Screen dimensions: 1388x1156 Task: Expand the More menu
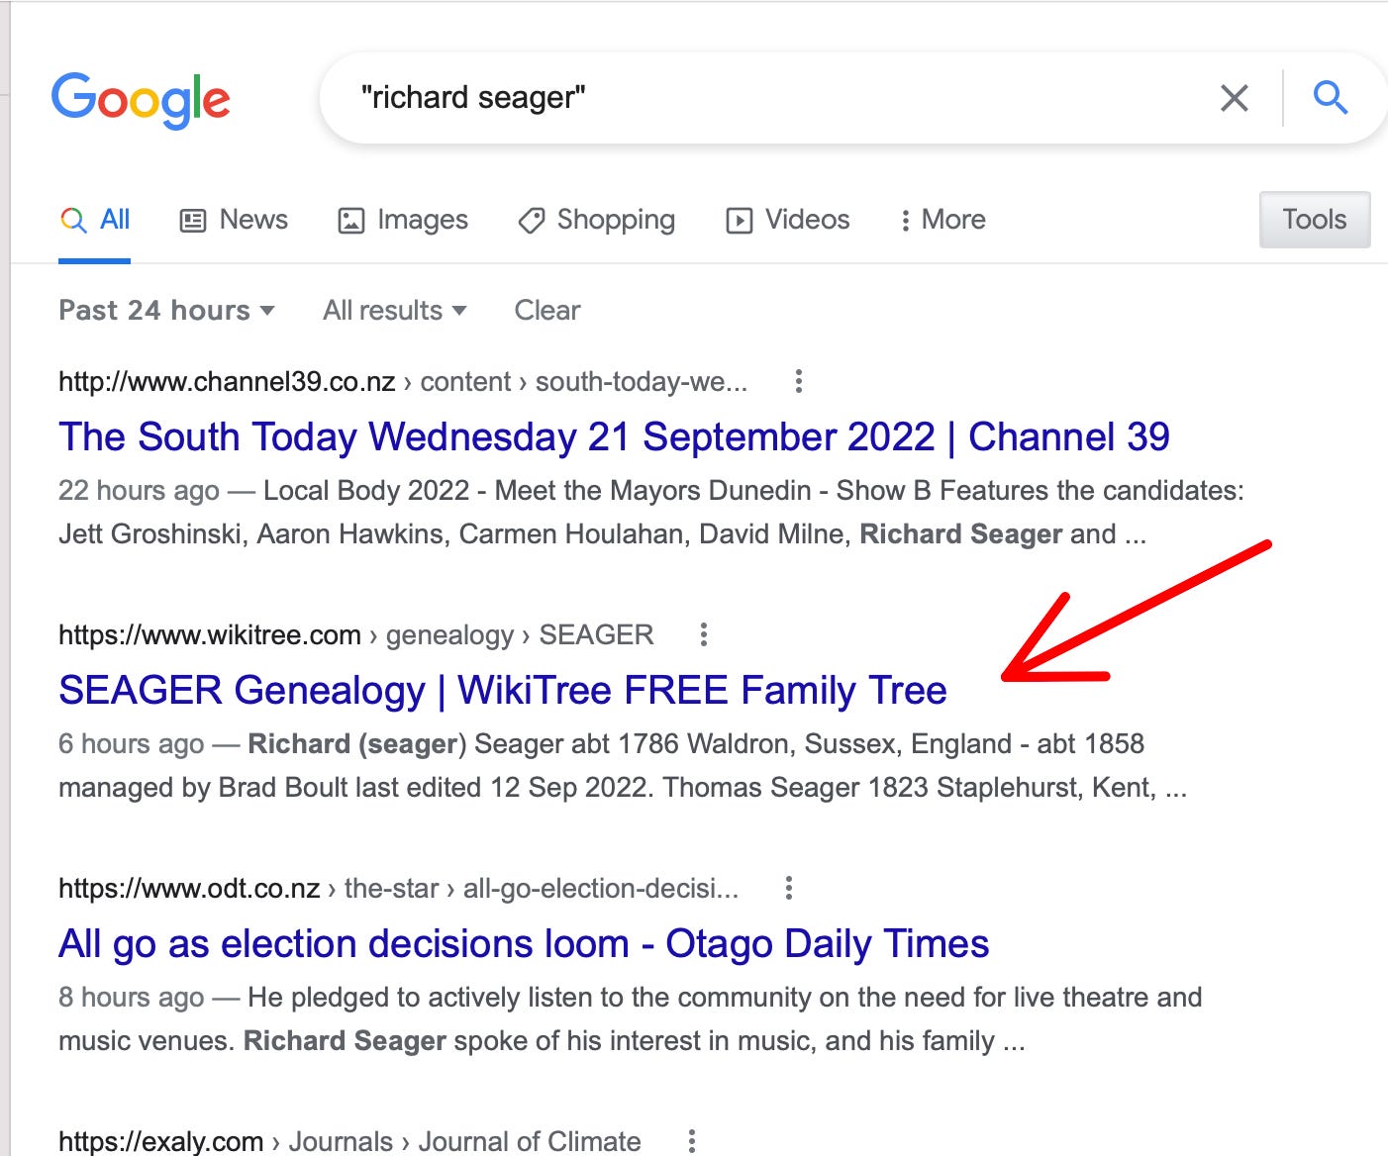(942, 220)
